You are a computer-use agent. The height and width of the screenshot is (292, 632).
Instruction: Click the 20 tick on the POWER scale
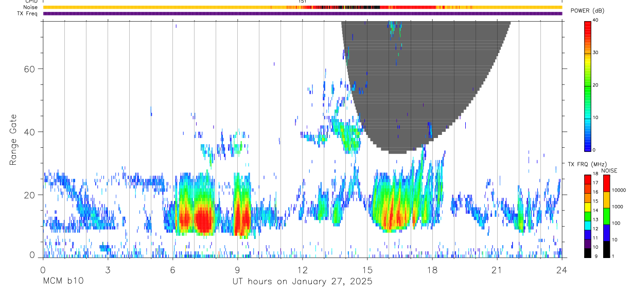click(595, 85)
